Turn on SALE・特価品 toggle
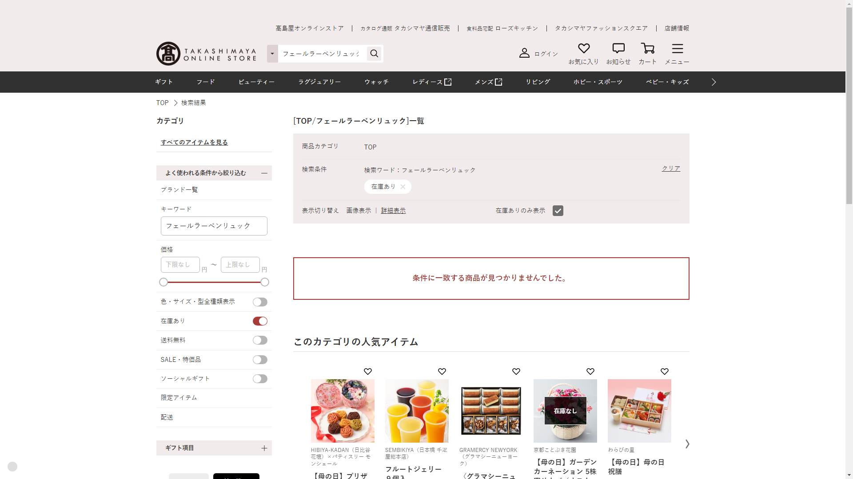This screenshot has height=479, width=853. [x=260, y=360]
